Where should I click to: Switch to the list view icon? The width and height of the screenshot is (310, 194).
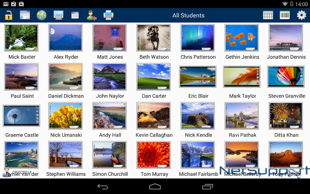click(285, 16)
